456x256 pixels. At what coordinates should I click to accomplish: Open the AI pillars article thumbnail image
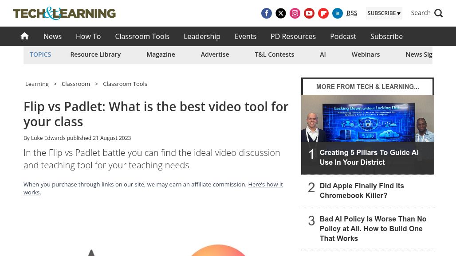click(x=368, y=118)
